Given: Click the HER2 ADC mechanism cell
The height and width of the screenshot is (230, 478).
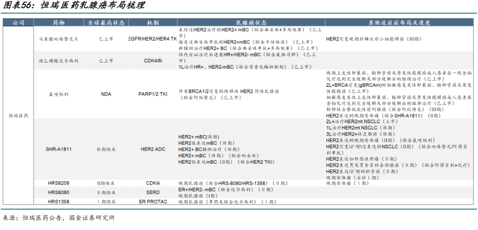Looking at the screenshot, I should point(153,149).
